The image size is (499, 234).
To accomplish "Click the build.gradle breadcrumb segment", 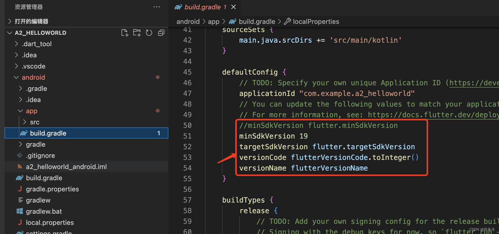I will (257, 22).
